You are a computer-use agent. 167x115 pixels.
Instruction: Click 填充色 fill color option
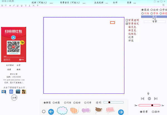pos(132,27)
